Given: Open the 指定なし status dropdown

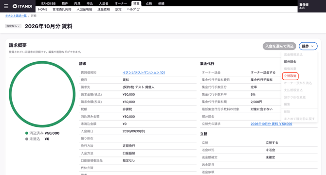Looking at the screenshot, I should tap(13, 26).
